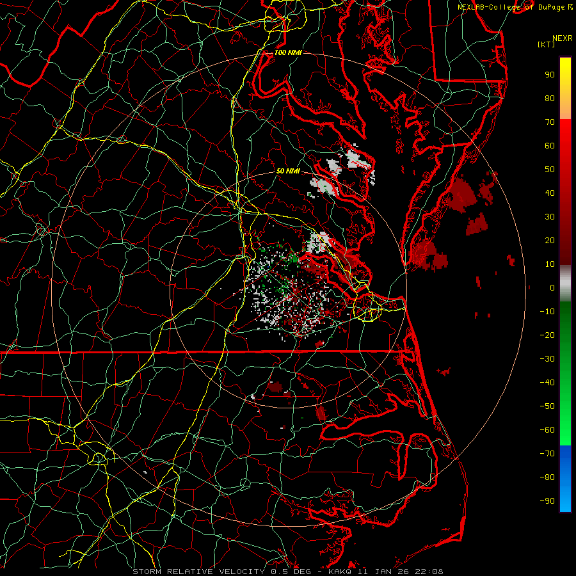Click the STORM RELATIVE VELOCITY caption text
Screen dimensions: 576x576
[x=198, y=572]
